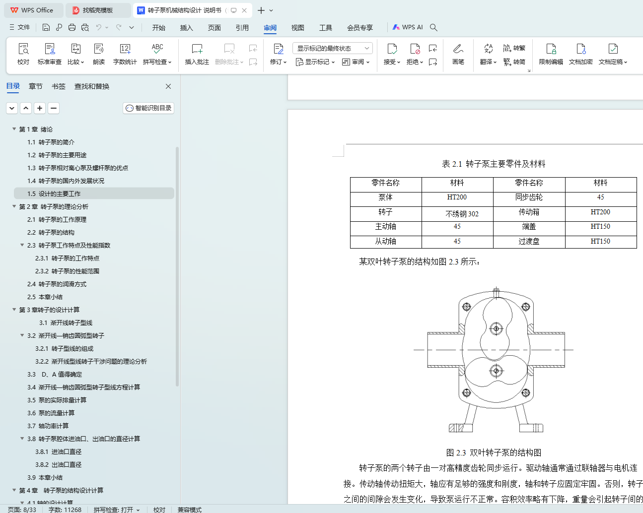Switch to the 找稻壳模板 tab

(98, 10)
